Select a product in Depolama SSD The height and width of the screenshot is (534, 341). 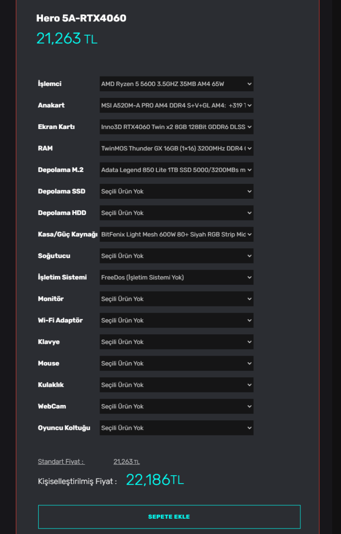(x=176, y=191)
